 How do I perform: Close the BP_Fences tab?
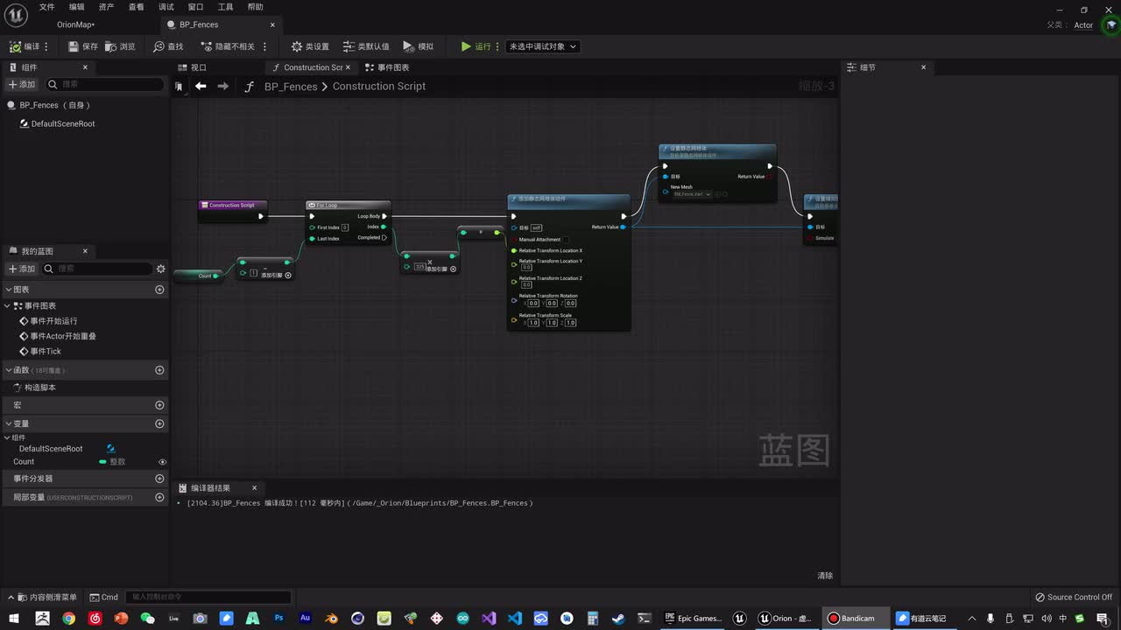coord(273,24)
